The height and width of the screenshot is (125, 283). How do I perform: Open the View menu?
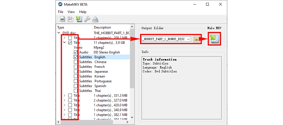click(x=71, y=12)
